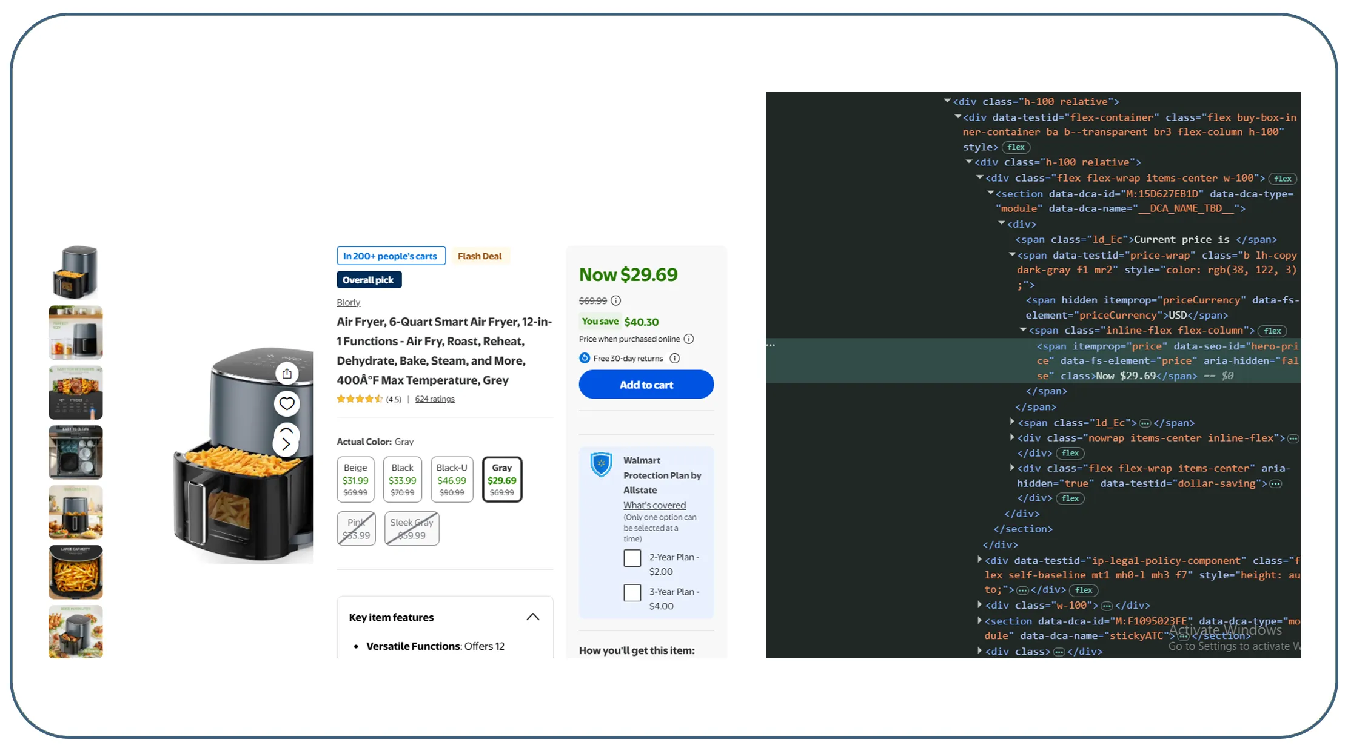Screen dimensions: 1348x751
Task: Open info icon next to Price when purchased online
Action: [x=689, y=339]
